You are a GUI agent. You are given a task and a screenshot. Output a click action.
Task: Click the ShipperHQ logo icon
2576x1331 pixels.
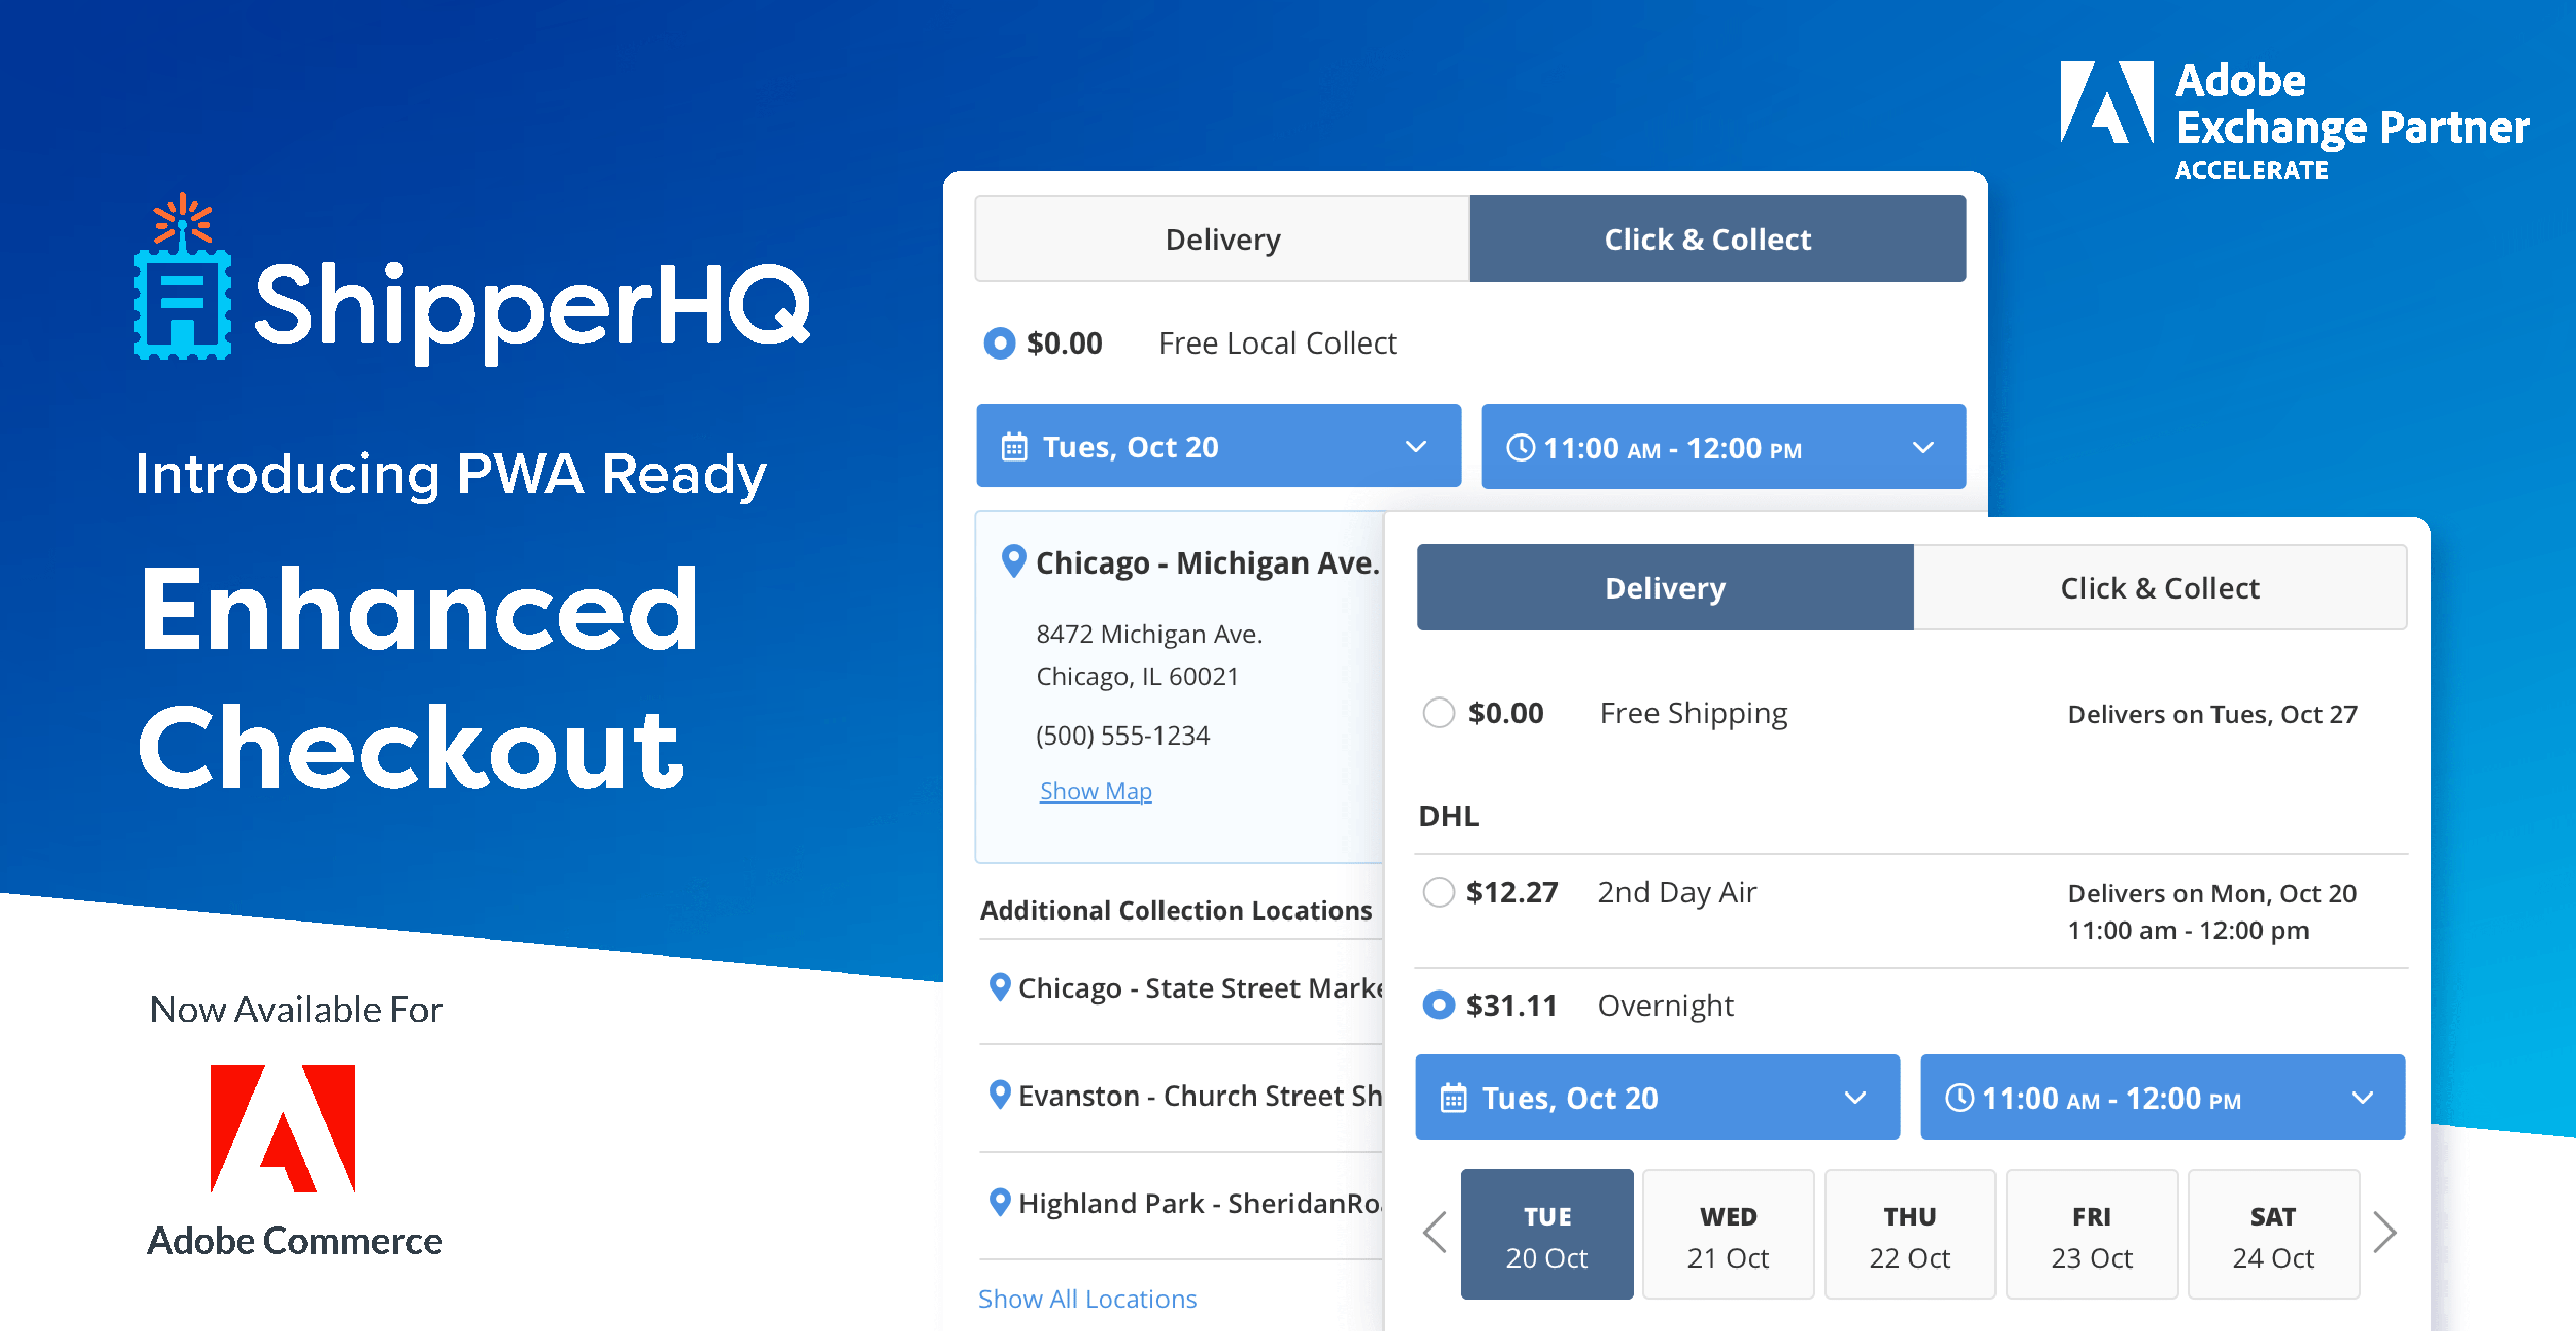[183, 277]
